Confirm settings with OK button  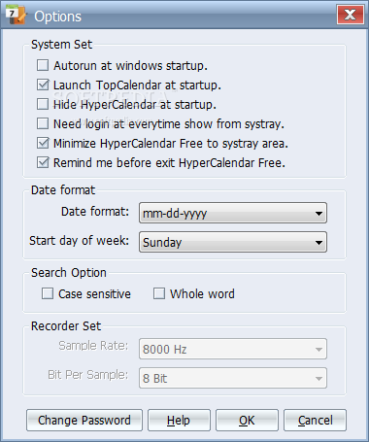coord(247,421)
